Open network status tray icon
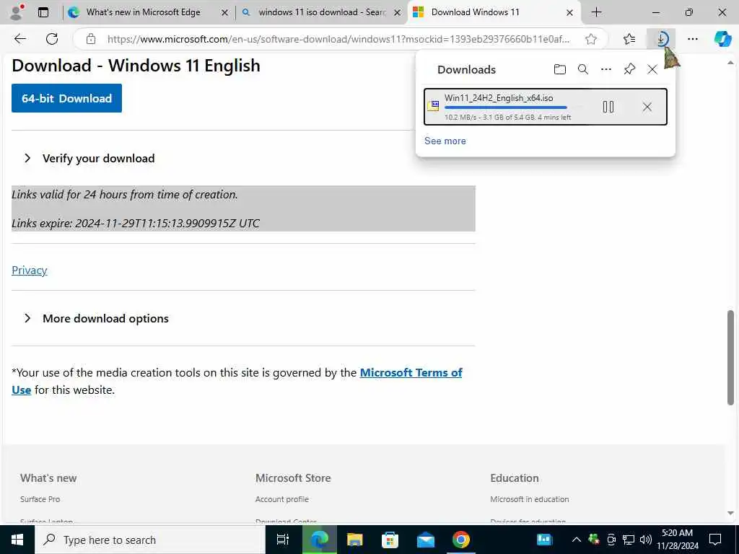The image size is (739, 554). click(x=629, y=540)
